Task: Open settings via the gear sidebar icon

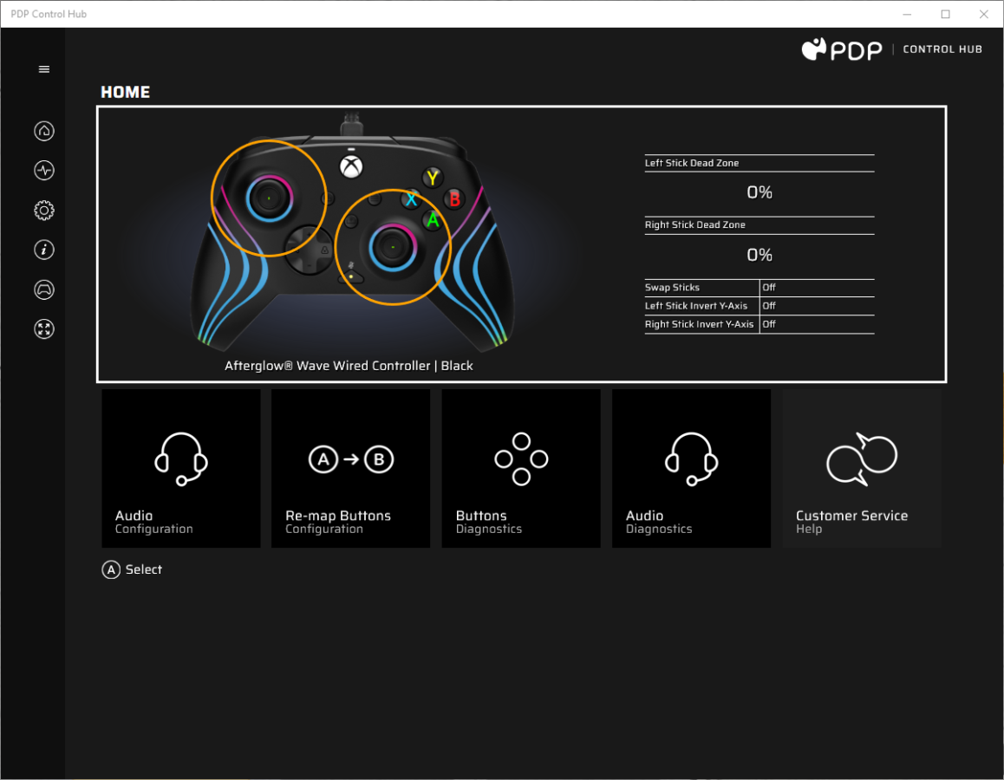Action: 44,210
